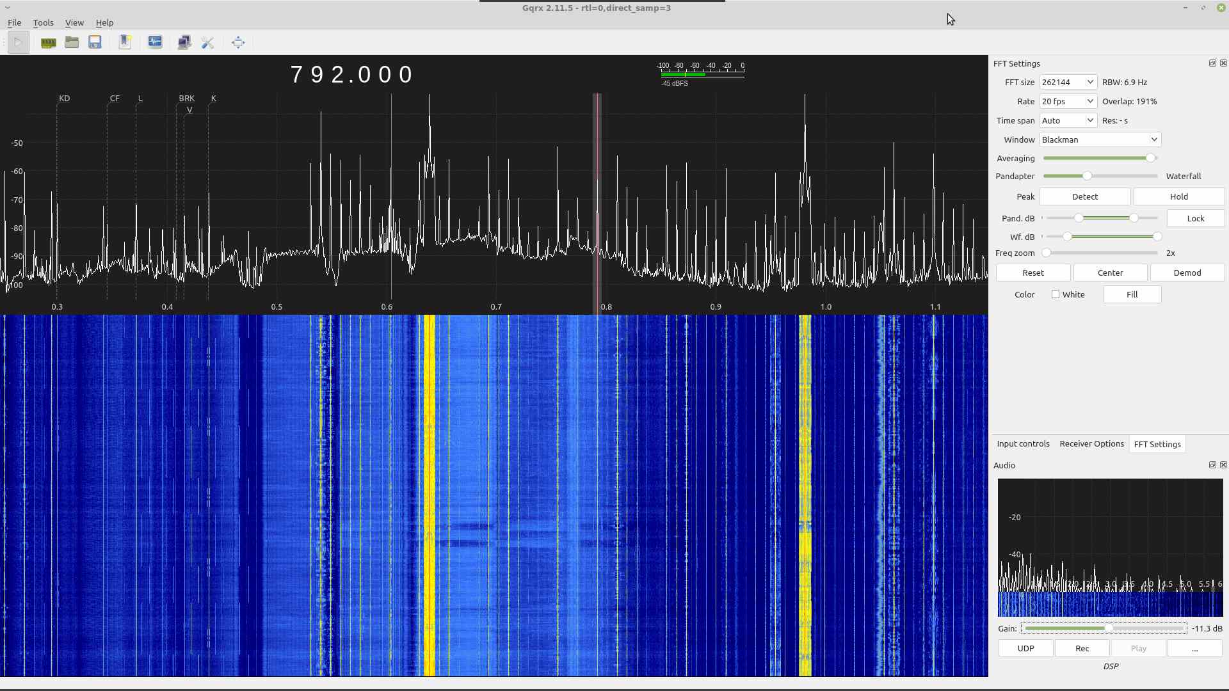Image resolution: width=1229 pixels, height=691 pixels.
Task: Click the audio Gain slider
Action: [x=1104, y=629]
